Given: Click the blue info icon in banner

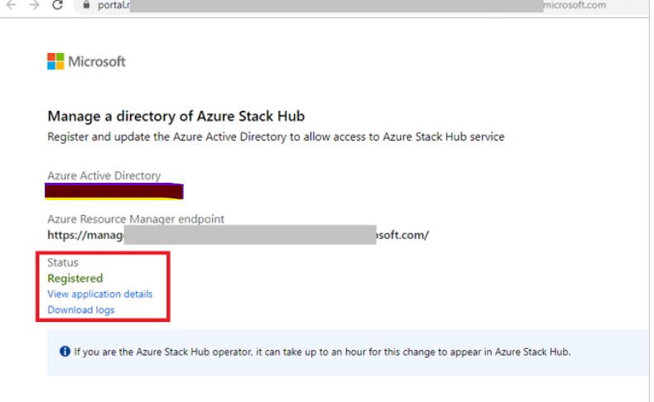Looking at the screenshot, I should point(65,352).
